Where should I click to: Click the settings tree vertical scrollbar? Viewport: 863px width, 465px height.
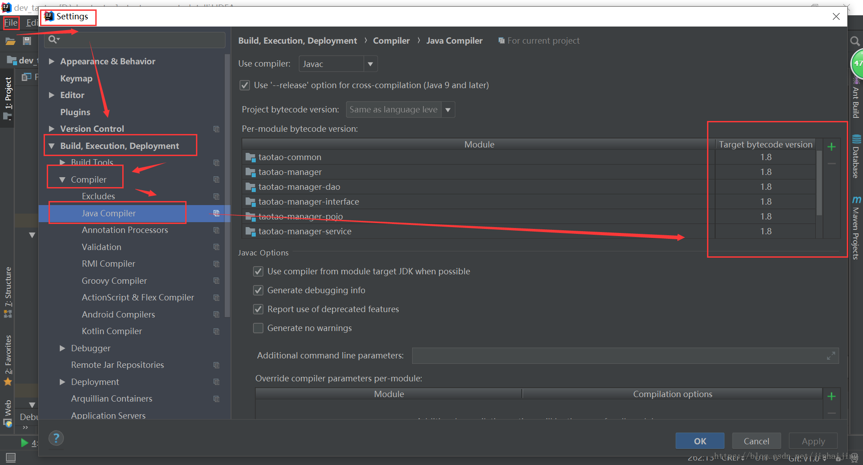point(227,185)
